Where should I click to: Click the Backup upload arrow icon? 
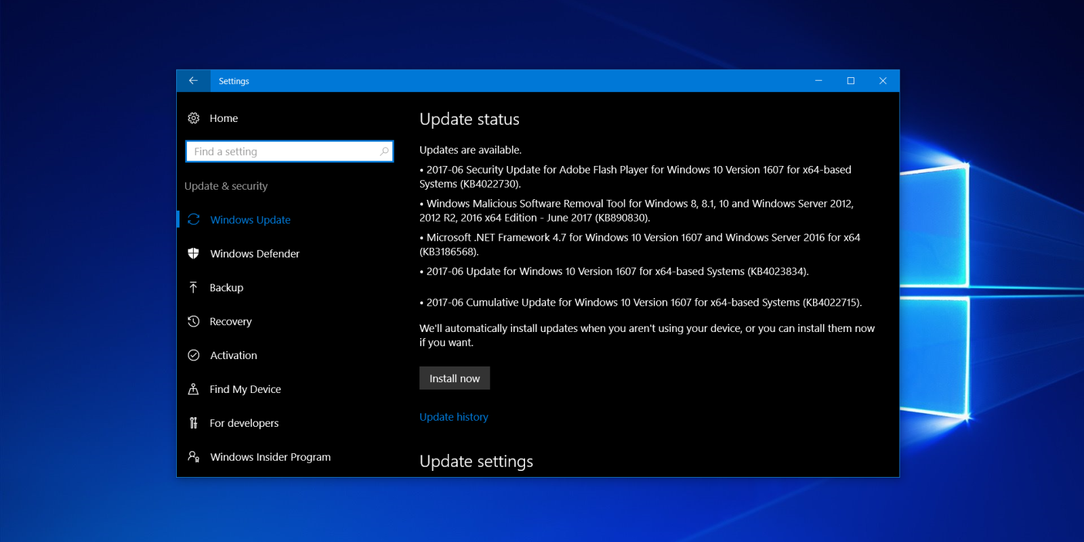pos(194,287)
